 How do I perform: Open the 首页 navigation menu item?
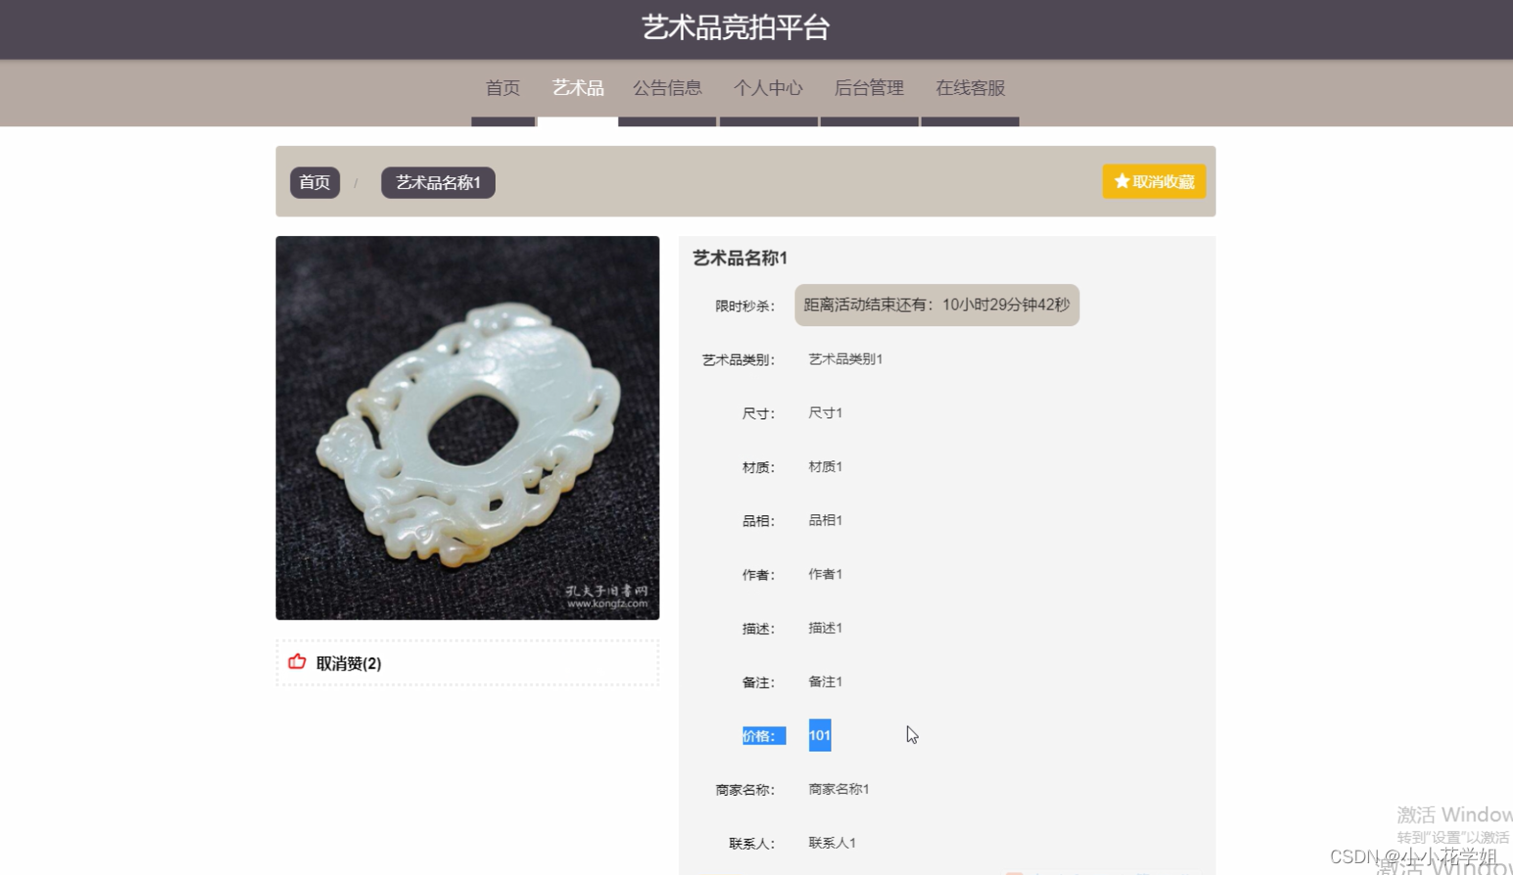[502, 87]
